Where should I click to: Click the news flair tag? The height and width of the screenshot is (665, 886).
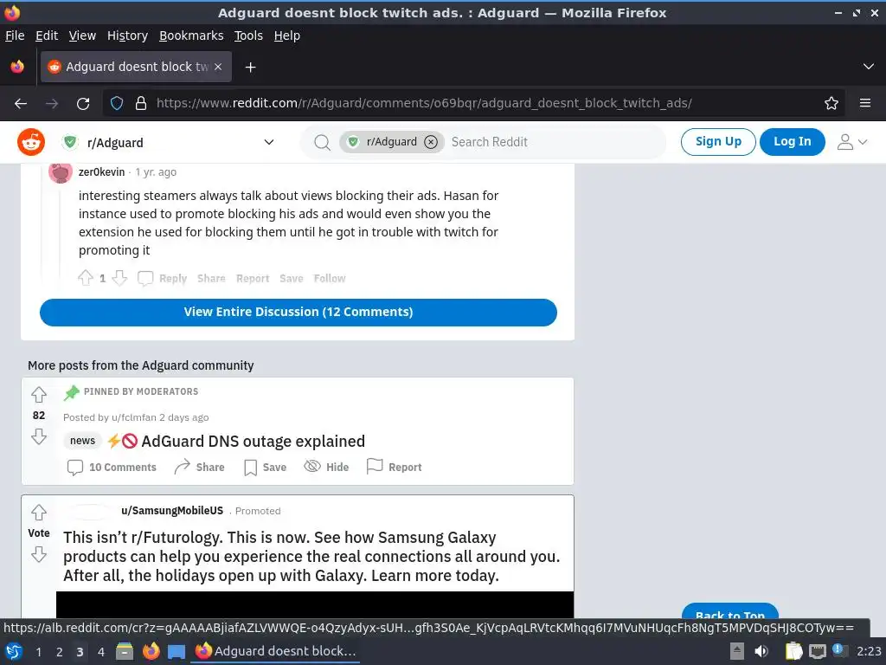[82, 441]
